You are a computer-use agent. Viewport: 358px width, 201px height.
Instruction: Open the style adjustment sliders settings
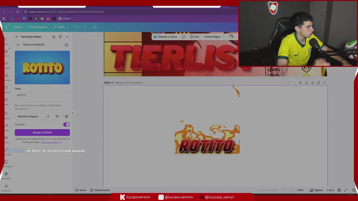pos(66,116)
